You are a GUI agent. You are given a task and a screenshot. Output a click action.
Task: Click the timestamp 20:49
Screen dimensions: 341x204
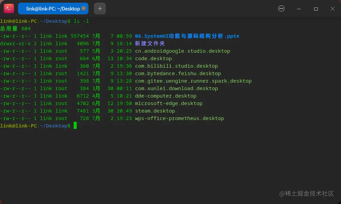124,111
